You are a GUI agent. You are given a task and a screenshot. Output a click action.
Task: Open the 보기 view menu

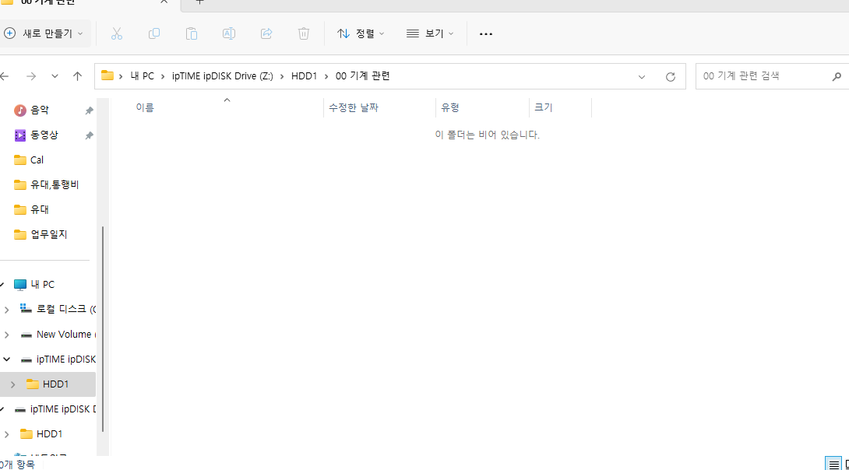pos(430,33)
